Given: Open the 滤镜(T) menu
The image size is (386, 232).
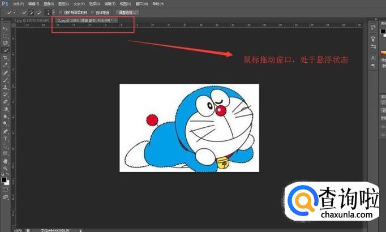Looking at the screenshot, I should [110, 4].
